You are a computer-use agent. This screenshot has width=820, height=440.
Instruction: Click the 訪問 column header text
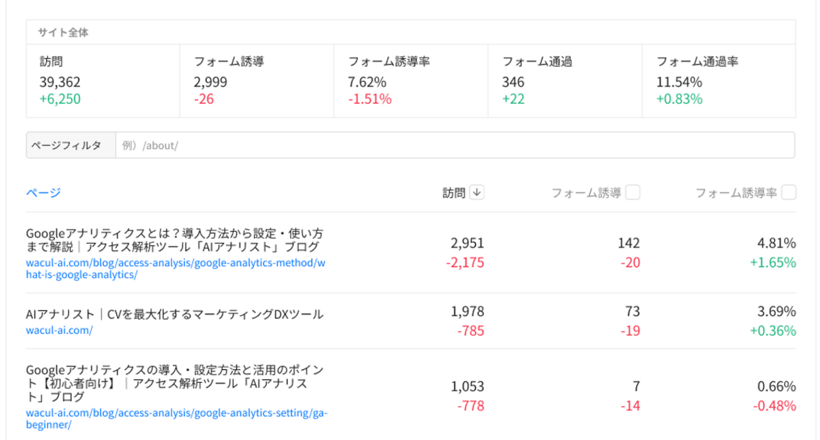tap(454, 193)
